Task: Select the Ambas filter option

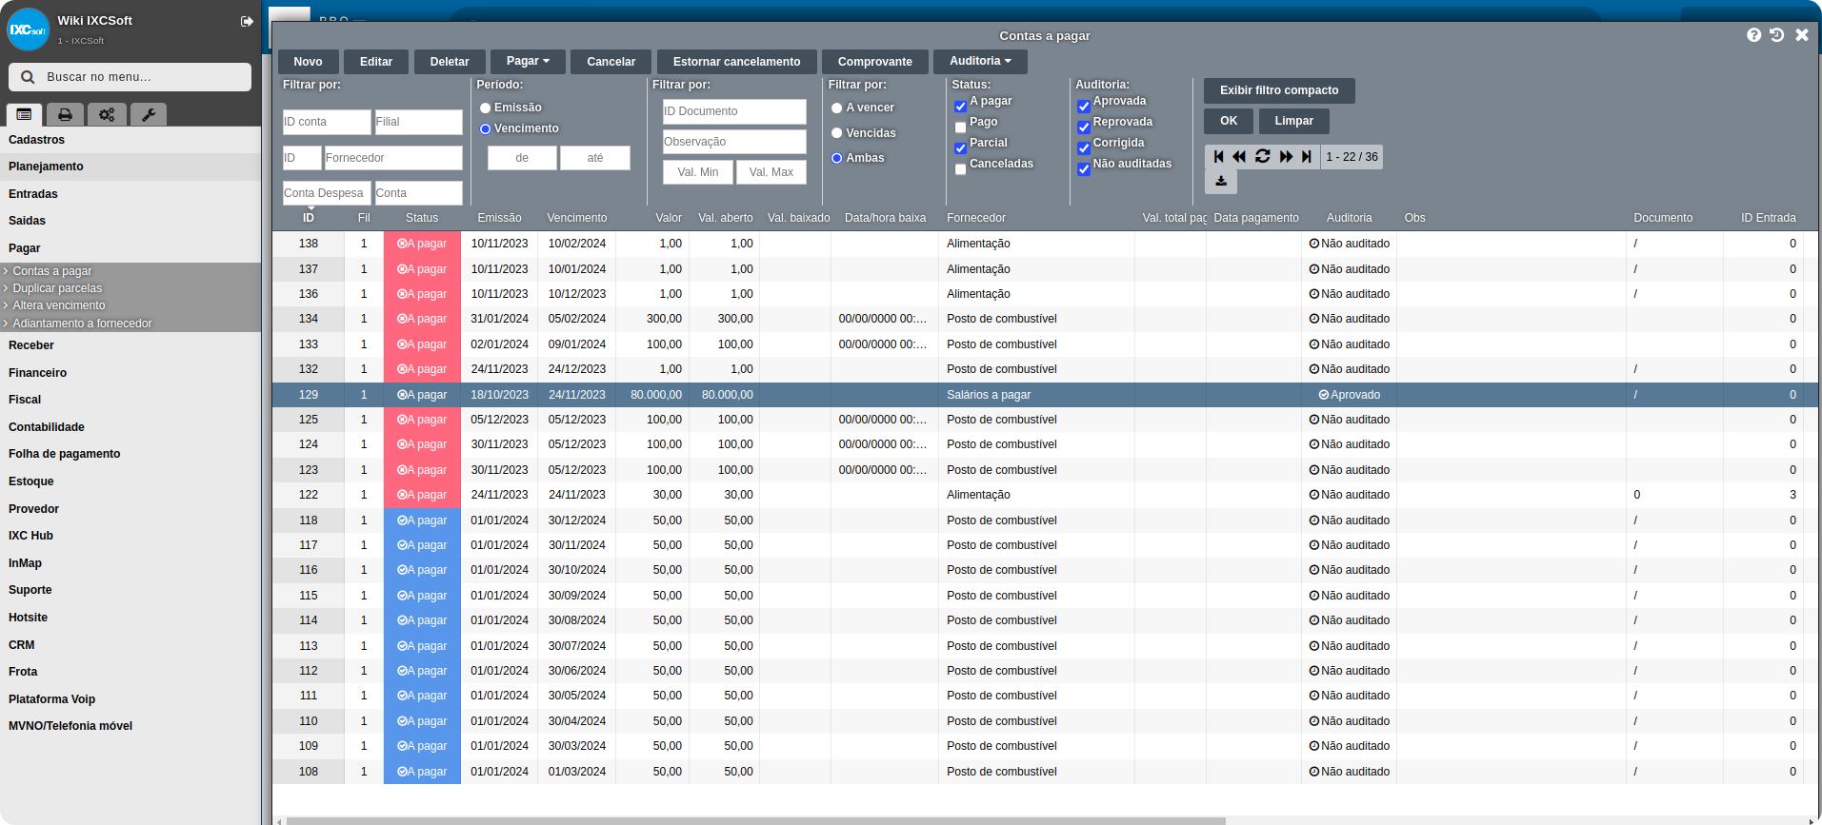Action: click(x=837, y=159)
